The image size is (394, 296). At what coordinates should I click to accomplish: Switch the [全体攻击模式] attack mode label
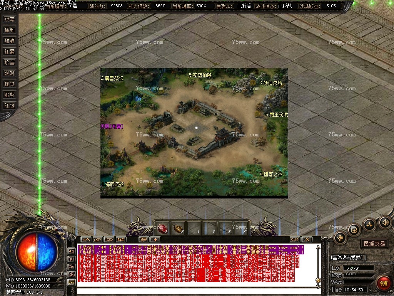click(x=347, y=257)
